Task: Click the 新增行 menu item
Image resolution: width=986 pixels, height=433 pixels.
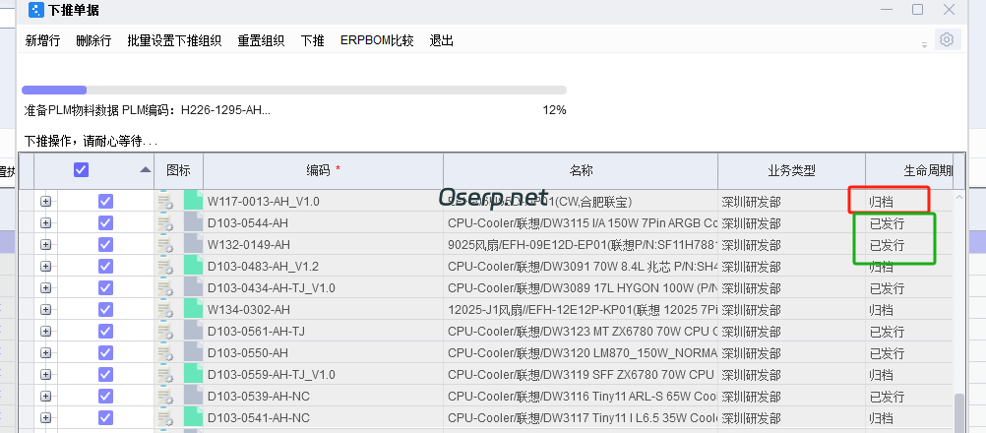Action: 42,40
